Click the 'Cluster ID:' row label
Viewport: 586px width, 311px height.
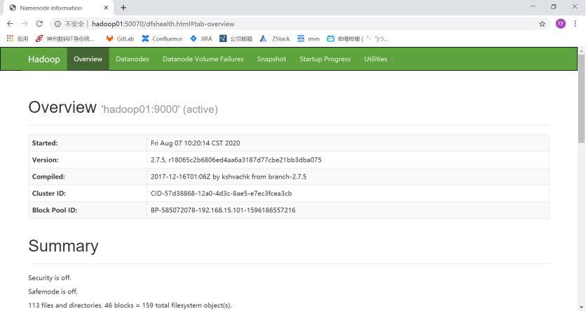49,193
